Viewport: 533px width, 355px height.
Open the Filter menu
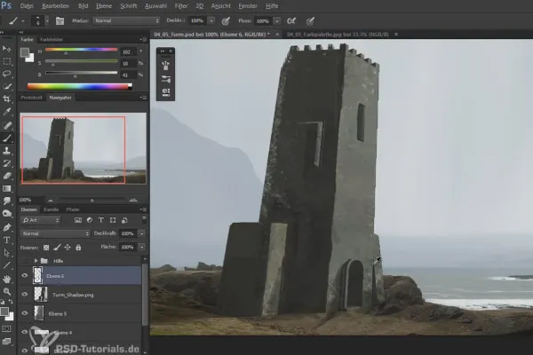point(181,4)
